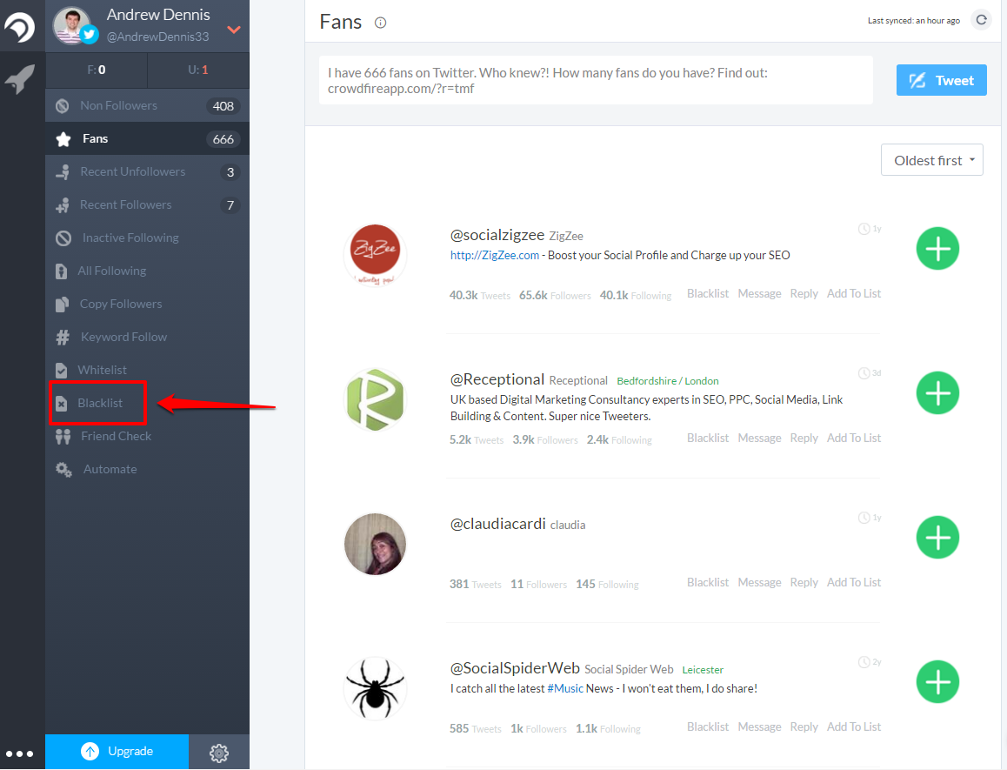
Task: Click the Recent Followers icon
Action: click(x=63, y=205)
